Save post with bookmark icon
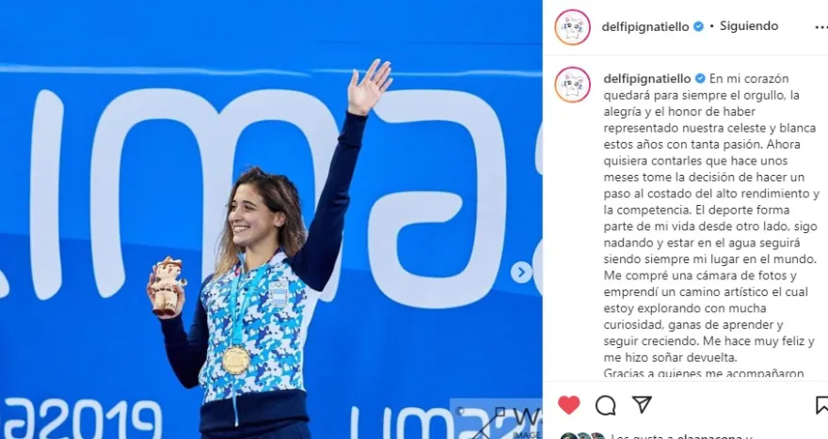 822,405
